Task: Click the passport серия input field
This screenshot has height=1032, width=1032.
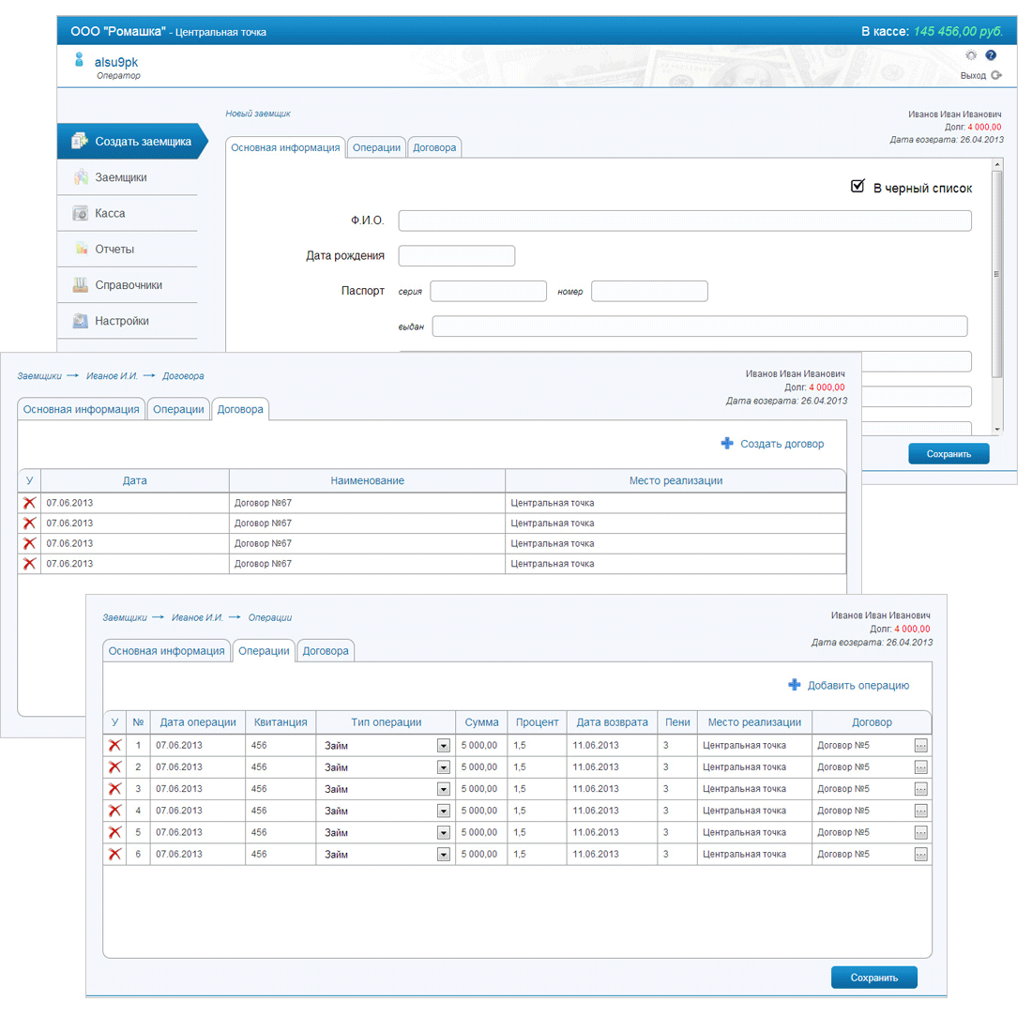Action: click(x=489, y=291)
